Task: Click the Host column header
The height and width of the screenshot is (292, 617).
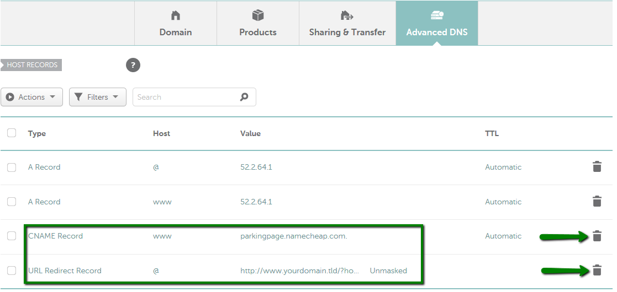Action: 161,133
